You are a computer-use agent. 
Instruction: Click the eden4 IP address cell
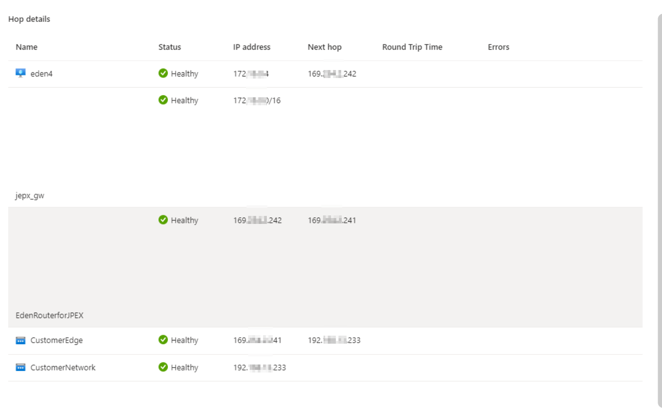[251, 74]
